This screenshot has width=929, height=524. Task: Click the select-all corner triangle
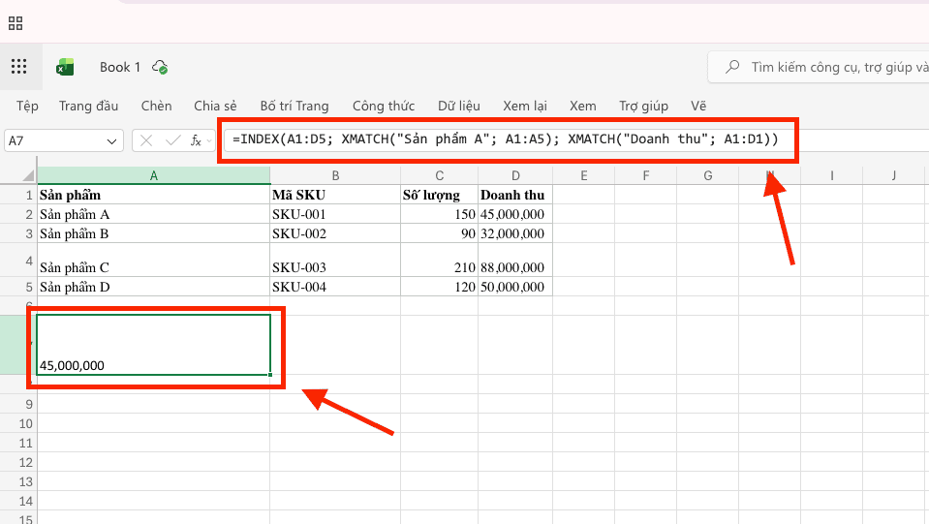pos(28,175)
